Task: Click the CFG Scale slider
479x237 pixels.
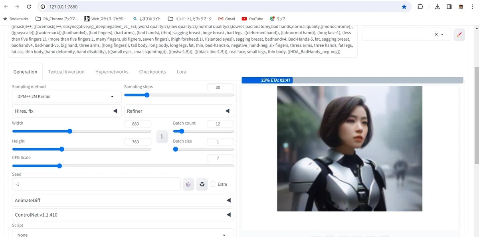Action: tap(123, 166)
